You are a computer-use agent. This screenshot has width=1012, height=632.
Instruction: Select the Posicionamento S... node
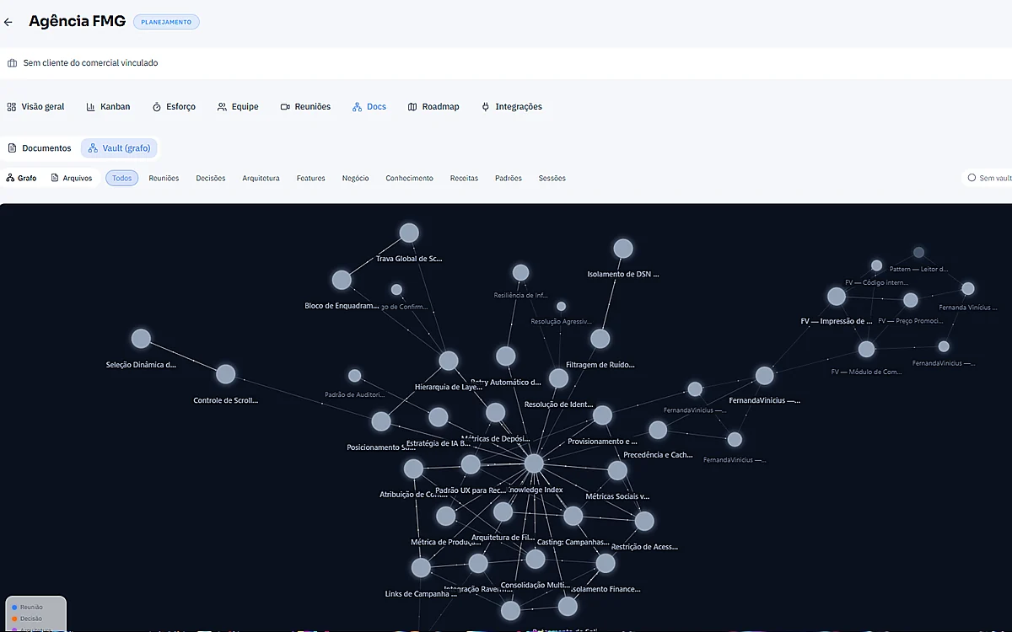pos(381,421)
